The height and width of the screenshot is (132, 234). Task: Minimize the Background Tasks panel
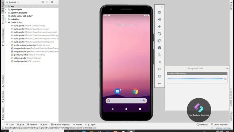tap(227, 69)
